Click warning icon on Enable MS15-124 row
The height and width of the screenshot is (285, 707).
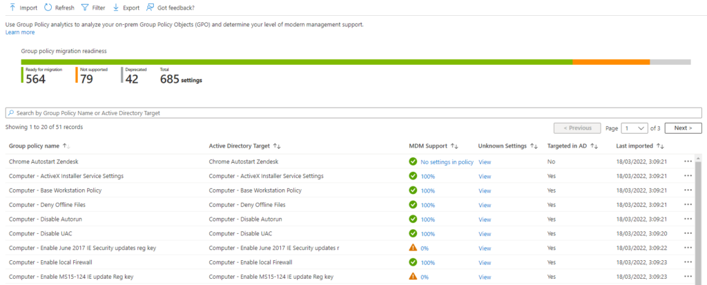(x=413, y=277)
